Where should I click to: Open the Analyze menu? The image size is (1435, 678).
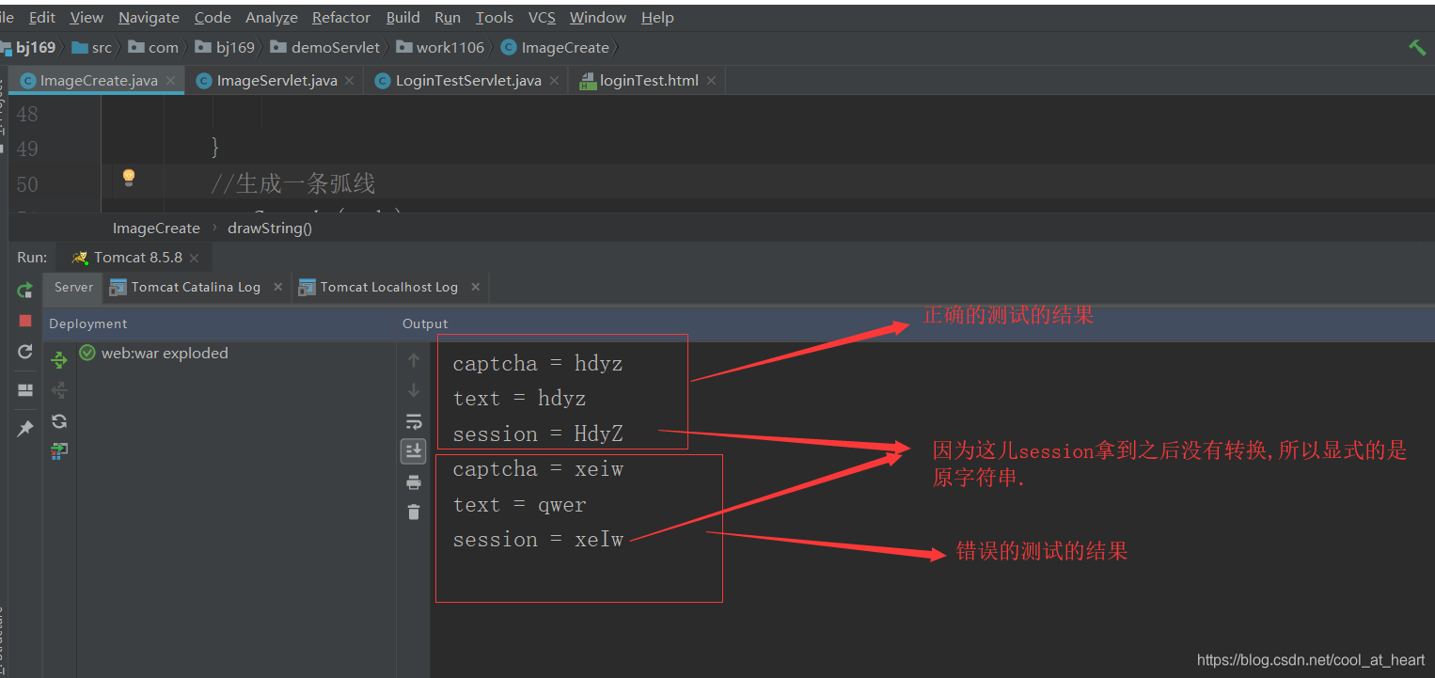point(272,18)
